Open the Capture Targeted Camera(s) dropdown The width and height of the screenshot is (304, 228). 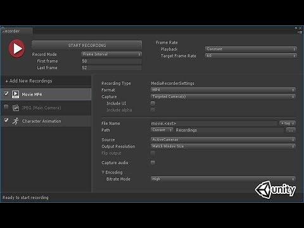click(223, 96)
